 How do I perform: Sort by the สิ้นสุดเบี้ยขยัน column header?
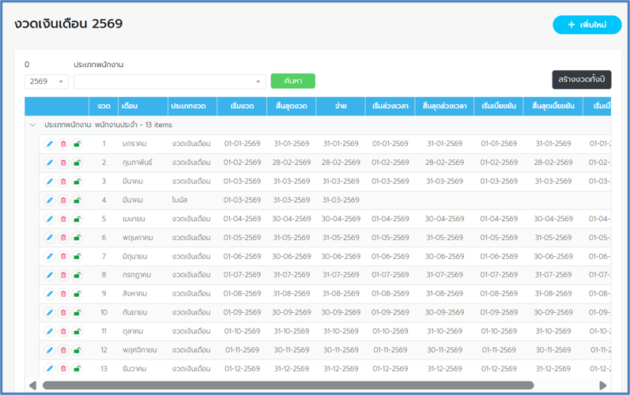click(x=553, y=106)
